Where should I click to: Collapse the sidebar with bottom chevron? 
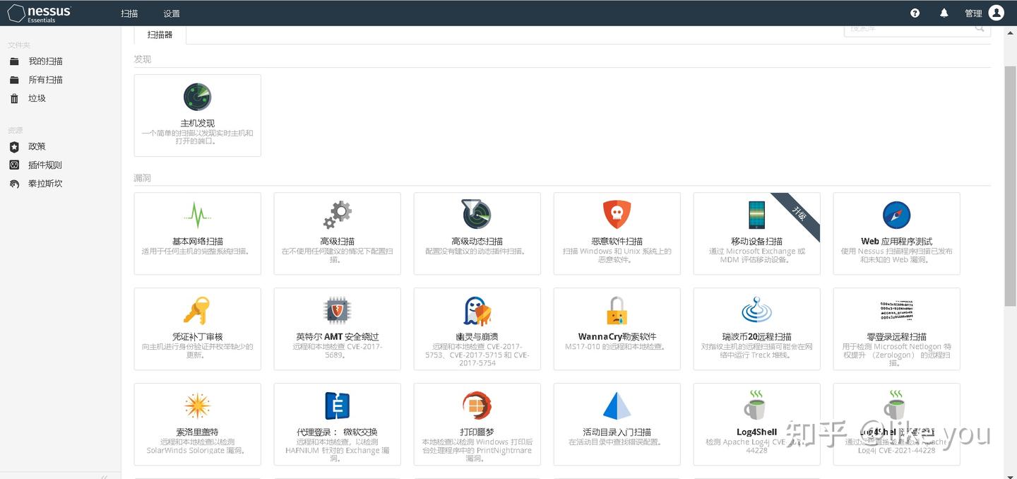pyautogui.click(x=105, y=476)
